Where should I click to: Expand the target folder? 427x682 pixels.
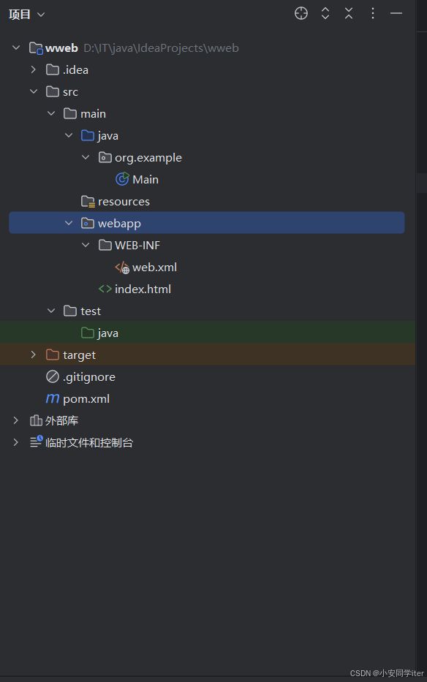[x=34, y=355]
